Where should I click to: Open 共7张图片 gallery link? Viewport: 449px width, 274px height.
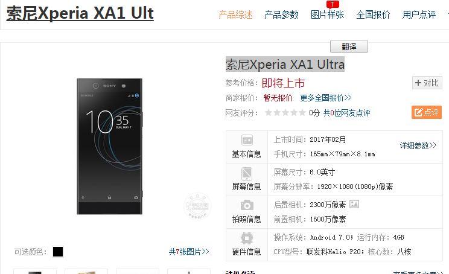coord(189,252)
